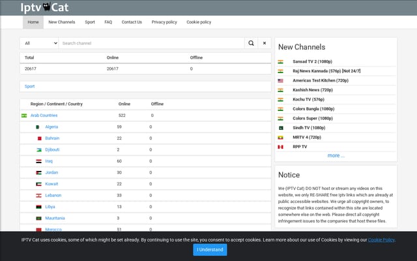Click Pakistan flag beside Sindh TV
Screen dimensions: 417x261
coord(281,128)
